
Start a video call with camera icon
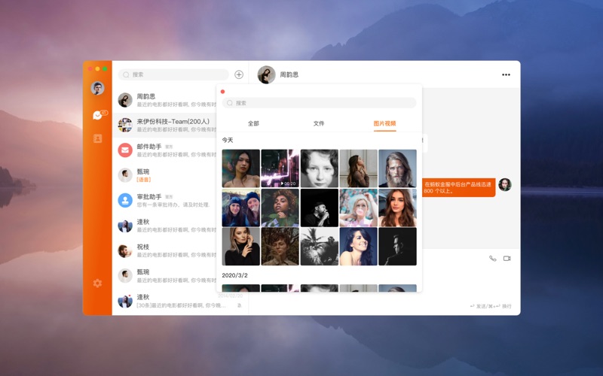[507, 259]
